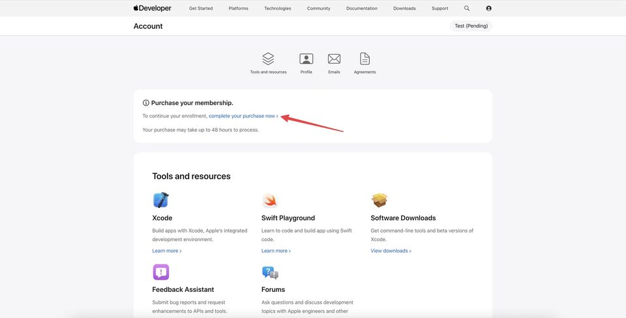This screenshot has height=318, width=626.
Task: Click the Account page title
Action: pyautogui.click(x=148, y=26)
